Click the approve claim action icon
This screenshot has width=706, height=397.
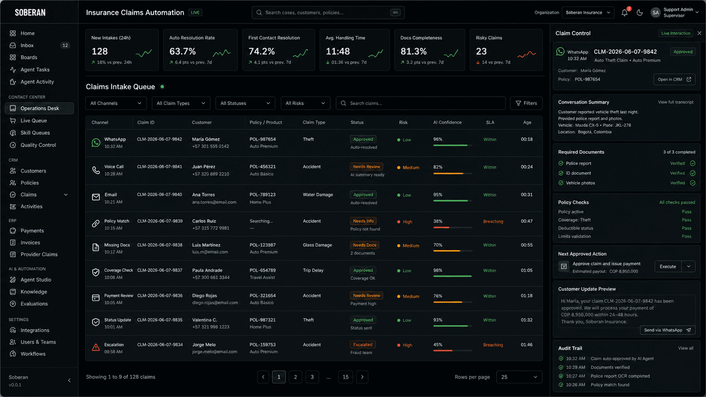tap(564, 267)
